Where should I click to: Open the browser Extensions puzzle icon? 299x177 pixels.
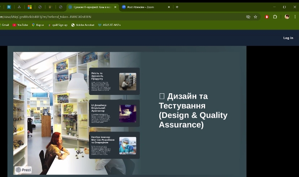[x=275, y=17]
